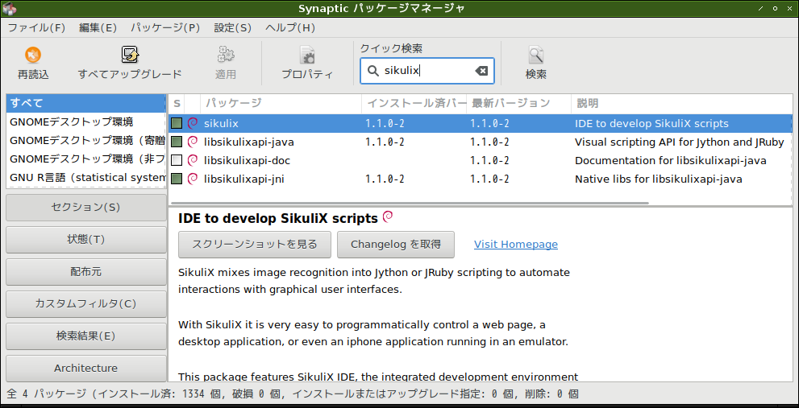Toggle the status checkbox for libsikulixapi-jni
The width and height of the screenshot is (799, 408).
pyautogui.click(x=177, y=179)
